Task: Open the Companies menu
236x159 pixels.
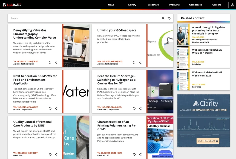Action: [x=195, y=5]
